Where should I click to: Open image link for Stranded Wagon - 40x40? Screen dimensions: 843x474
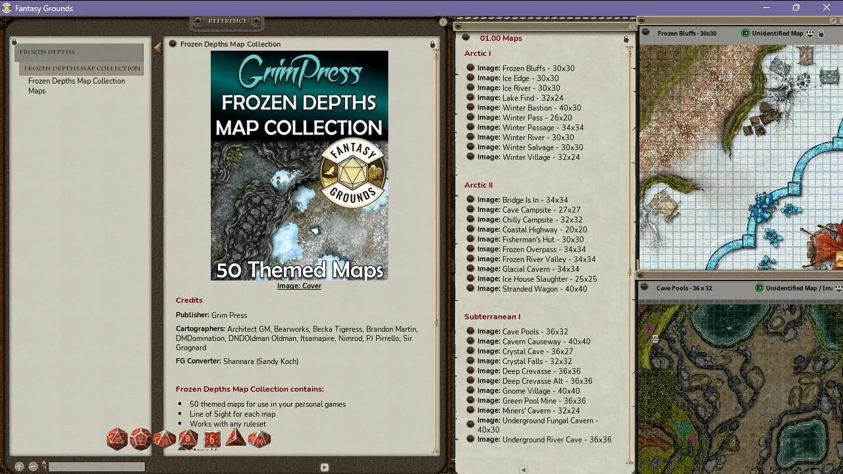(x=470, y=288)
